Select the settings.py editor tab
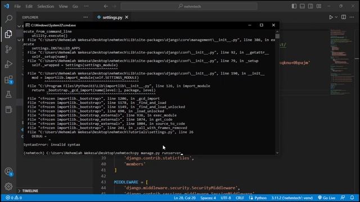 coord(112,17)
